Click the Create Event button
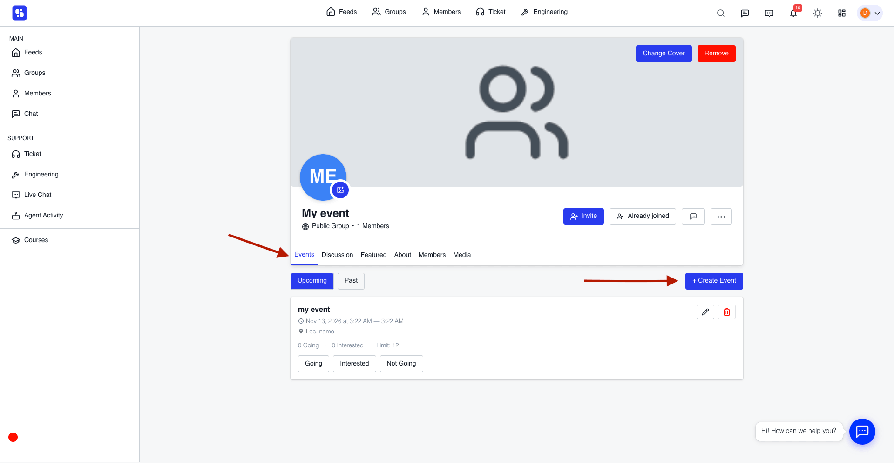894x474 pixels. click(714, 281)
